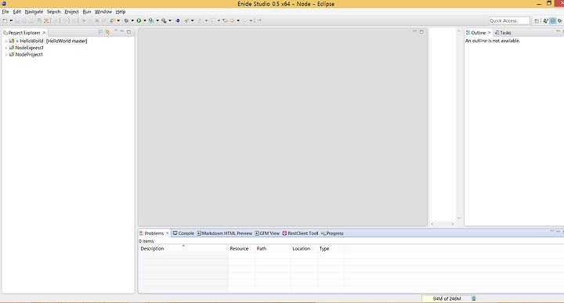The height and width of the screenshot is (303, 564).
Task: Open the GFM View tab
Action: point(267,233)
